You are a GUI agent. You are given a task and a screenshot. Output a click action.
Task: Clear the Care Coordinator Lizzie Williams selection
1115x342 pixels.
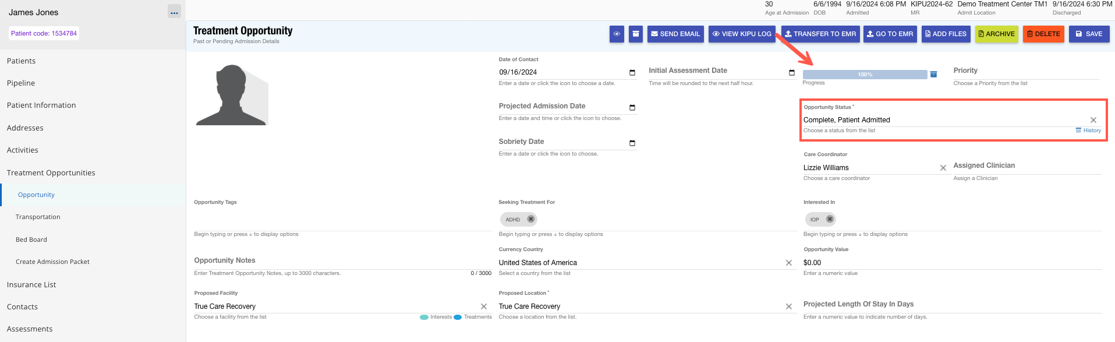(x=943, y=168)
